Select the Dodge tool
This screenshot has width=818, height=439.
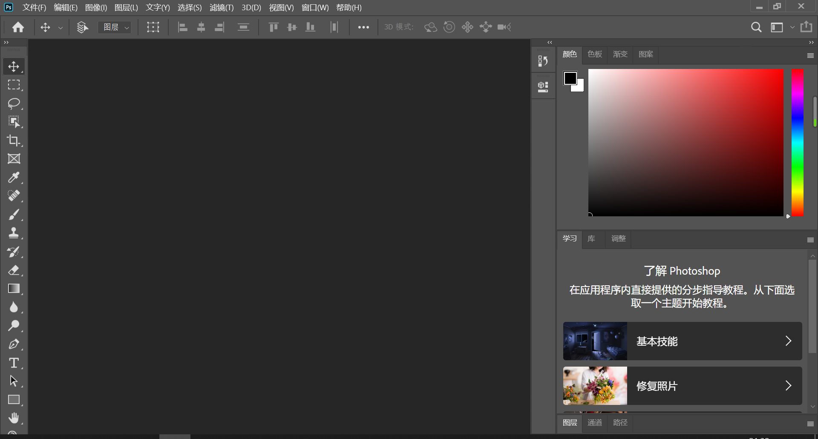(x=14, y=326)
